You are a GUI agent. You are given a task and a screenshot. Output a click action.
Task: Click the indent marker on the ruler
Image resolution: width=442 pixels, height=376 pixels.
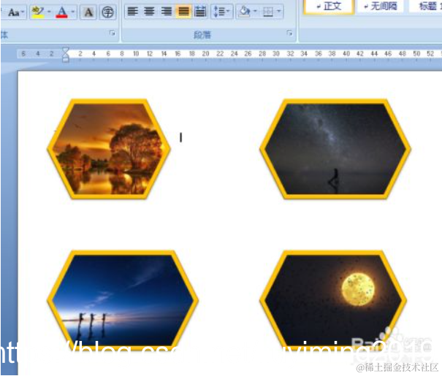pos(66,55)
